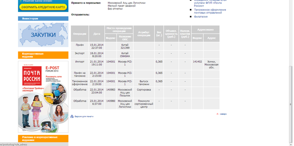Click the Приём operation cell
Viewport: 294px width, 146px height.
80,46
